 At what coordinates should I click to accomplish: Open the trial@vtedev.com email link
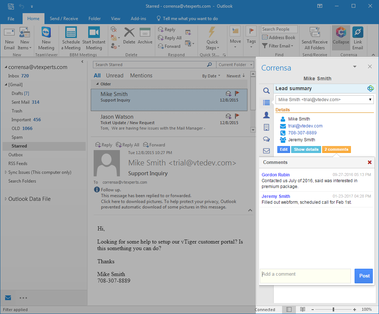305,126
